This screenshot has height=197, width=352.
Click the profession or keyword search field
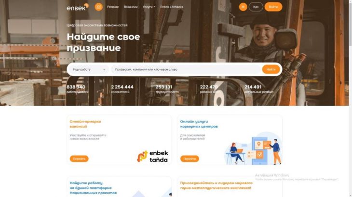coord(186,70)
